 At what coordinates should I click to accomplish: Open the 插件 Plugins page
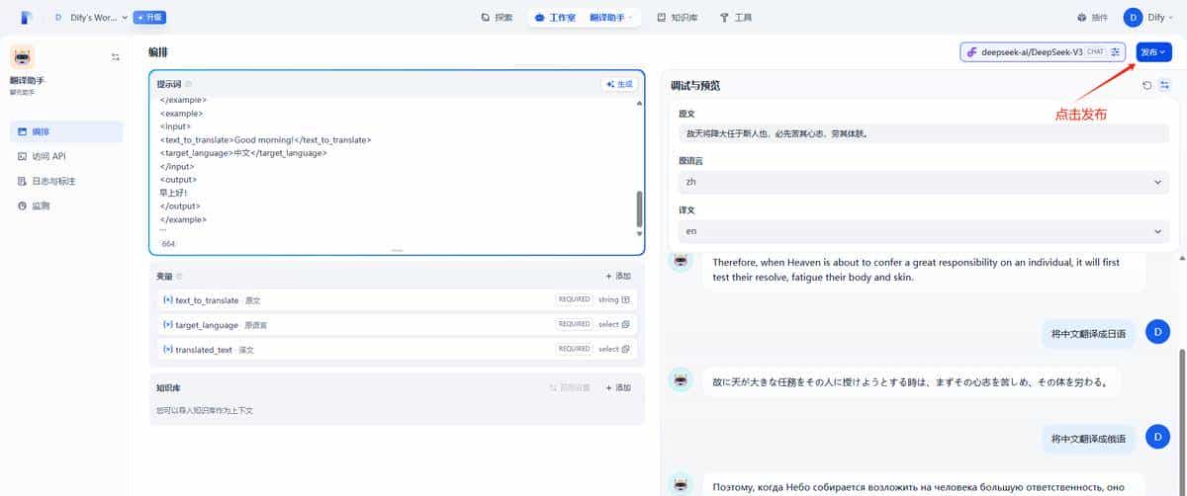point(1093,17)
